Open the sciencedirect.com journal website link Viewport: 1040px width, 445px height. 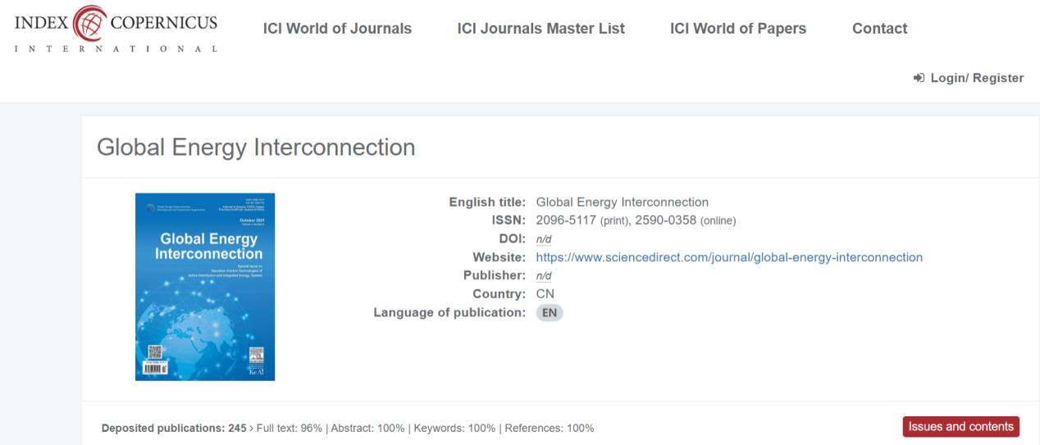click(729, 257)
